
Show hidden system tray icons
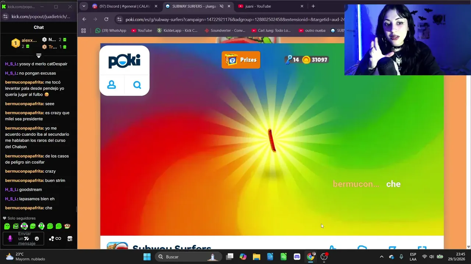[382, 257]
